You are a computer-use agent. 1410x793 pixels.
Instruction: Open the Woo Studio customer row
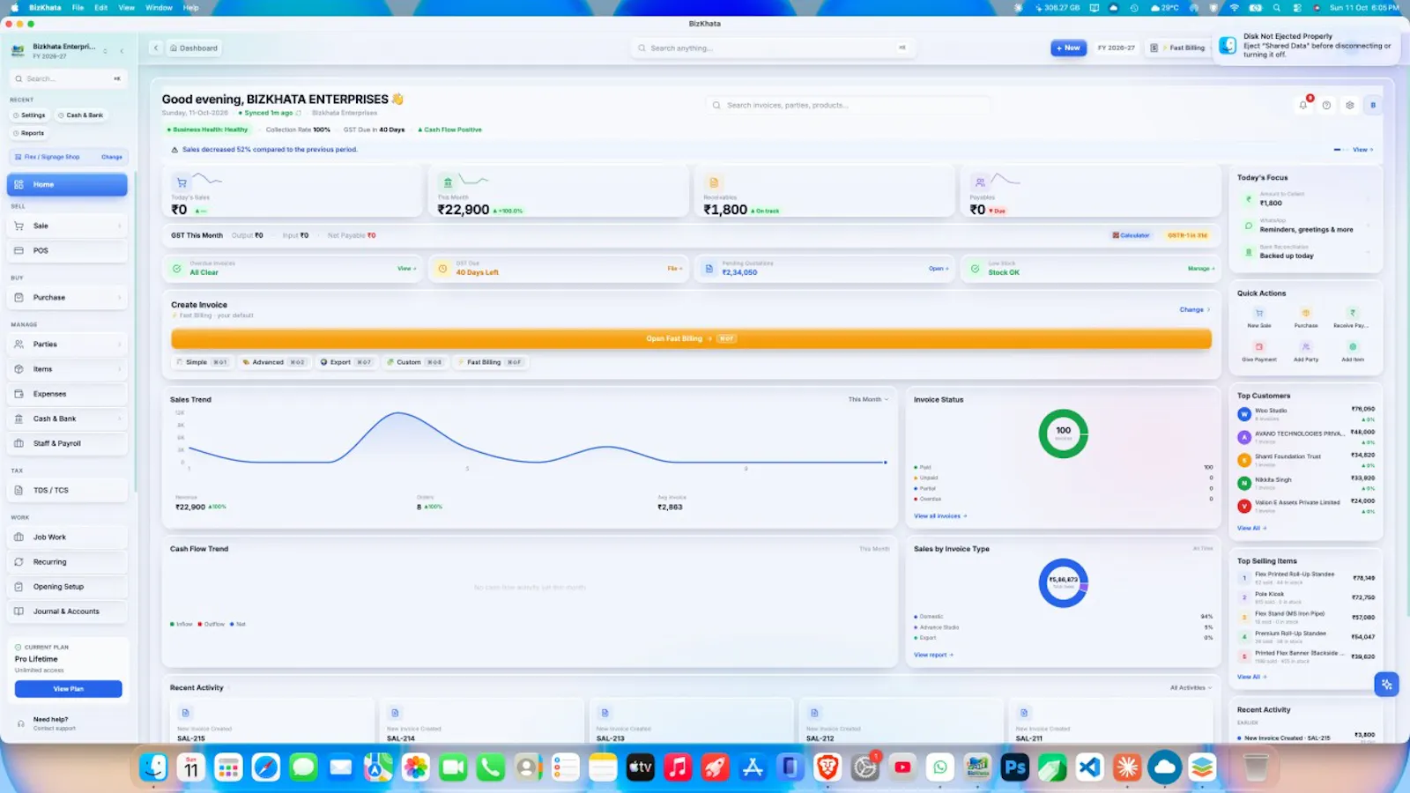tap(1306, 414)
